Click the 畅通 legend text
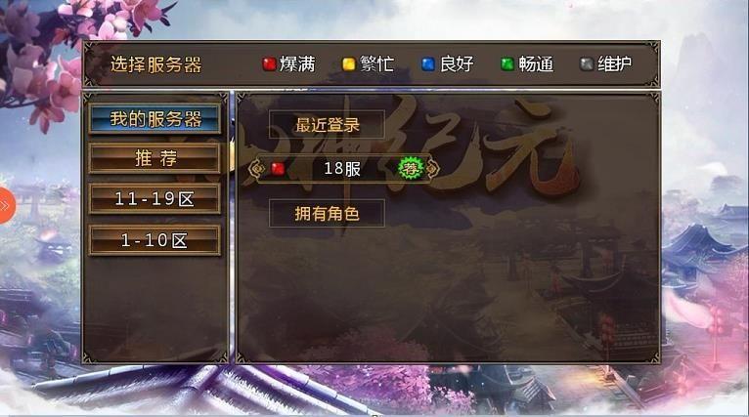 [x=536, y=63]
